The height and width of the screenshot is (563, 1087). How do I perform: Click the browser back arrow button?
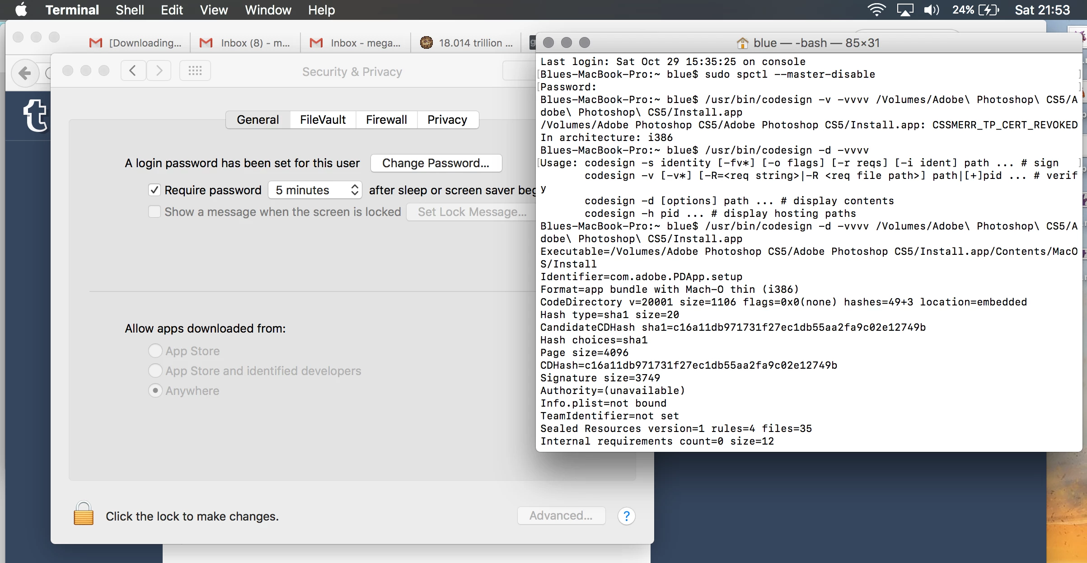coord(25,73)
